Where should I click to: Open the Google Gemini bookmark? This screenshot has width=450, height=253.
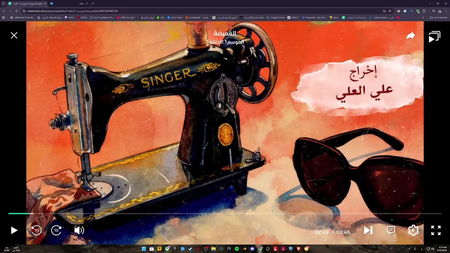tap(276, 18)
